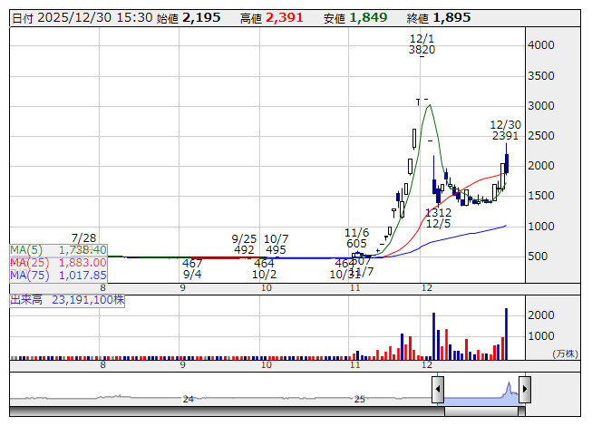Click the 始値 2,195 value in header

pyautogui.click(x=201, y=17)
